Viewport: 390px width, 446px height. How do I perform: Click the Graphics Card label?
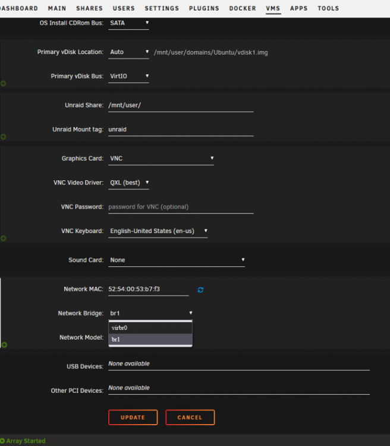pyautogui.click(x=83, y=158)
